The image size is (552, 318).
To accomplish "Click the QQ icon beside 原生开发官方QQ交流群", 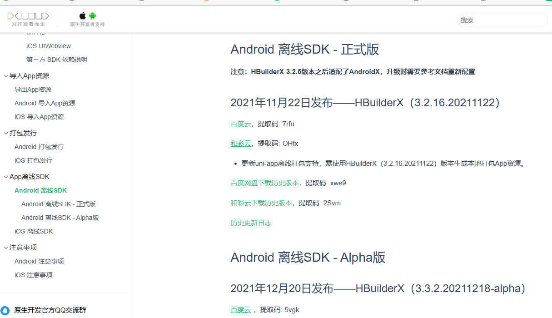I will tap(5, 310).
